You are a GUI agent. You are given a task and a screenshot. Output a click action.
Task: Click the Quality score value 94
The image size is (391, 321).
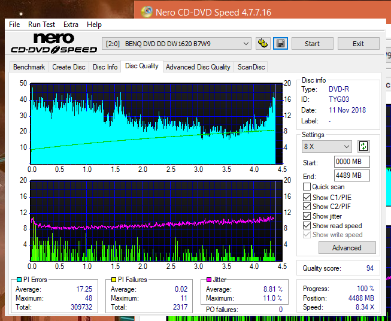(370, 268)
